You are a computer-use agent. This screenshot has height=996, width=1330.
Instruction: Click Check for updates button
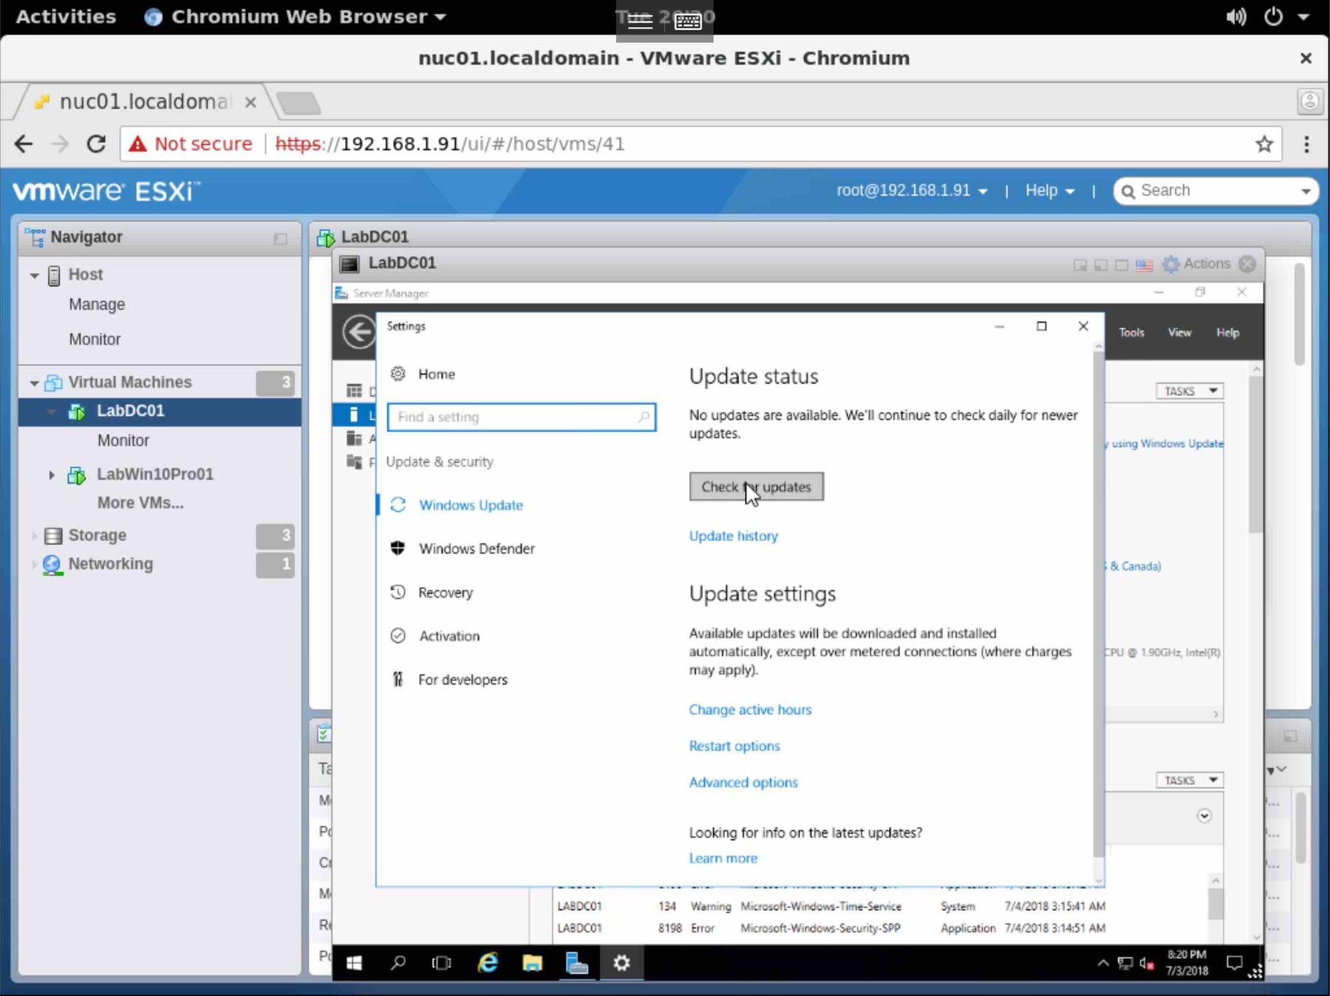pos(756,486)
